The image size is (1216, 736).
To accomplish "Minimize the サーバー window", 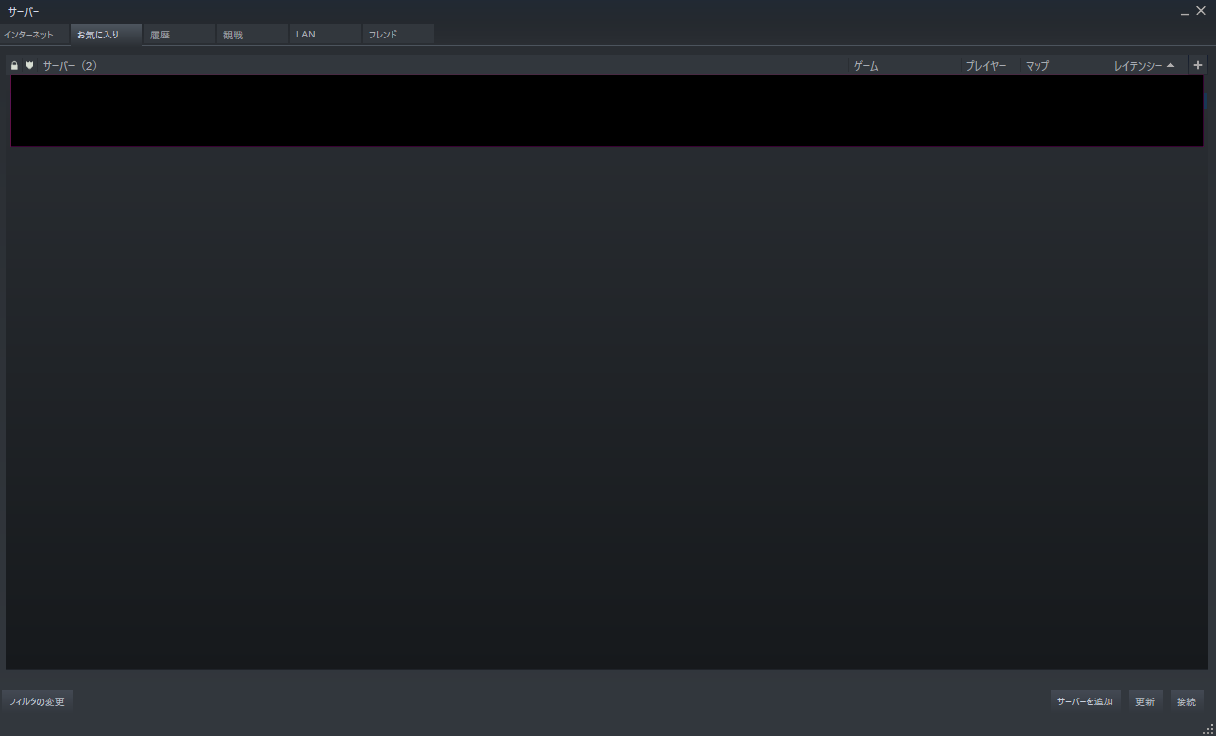I will [x=1185, y=11].
